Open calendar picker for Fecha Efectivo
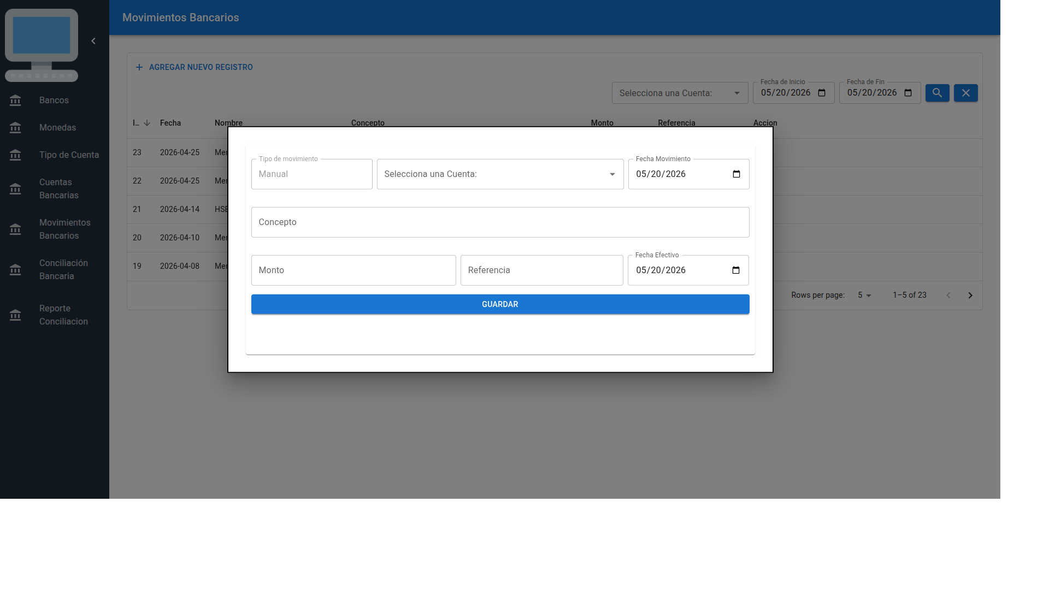 [735, 270]
